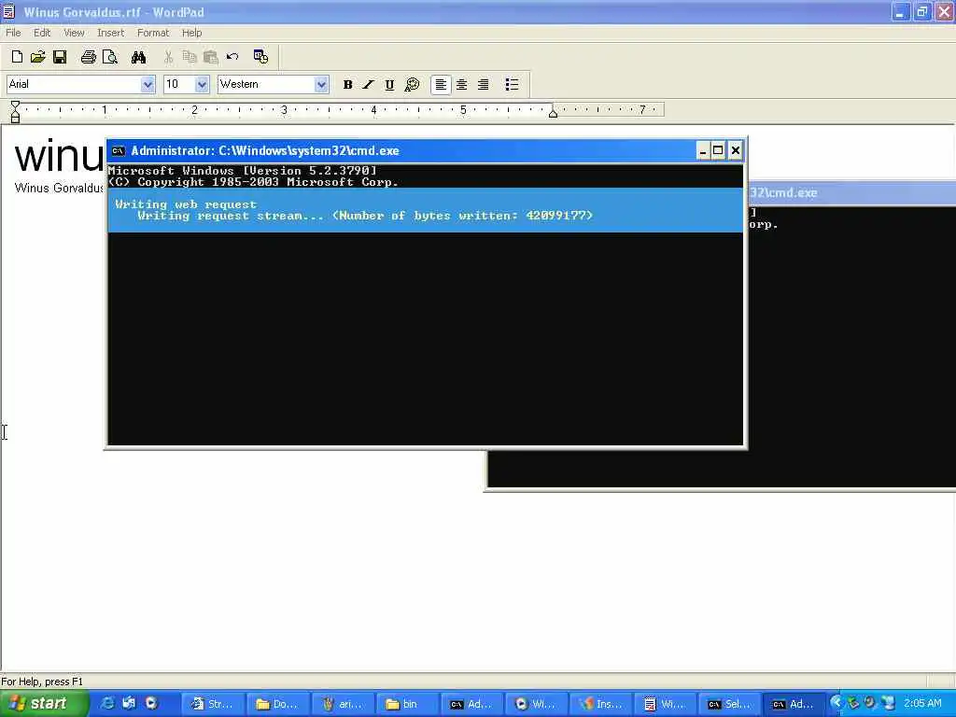Click the 'Winus Gorvaldus' text line in document
Image resolution: width=956 pixels, height=717 pixels.
point(59,188)
